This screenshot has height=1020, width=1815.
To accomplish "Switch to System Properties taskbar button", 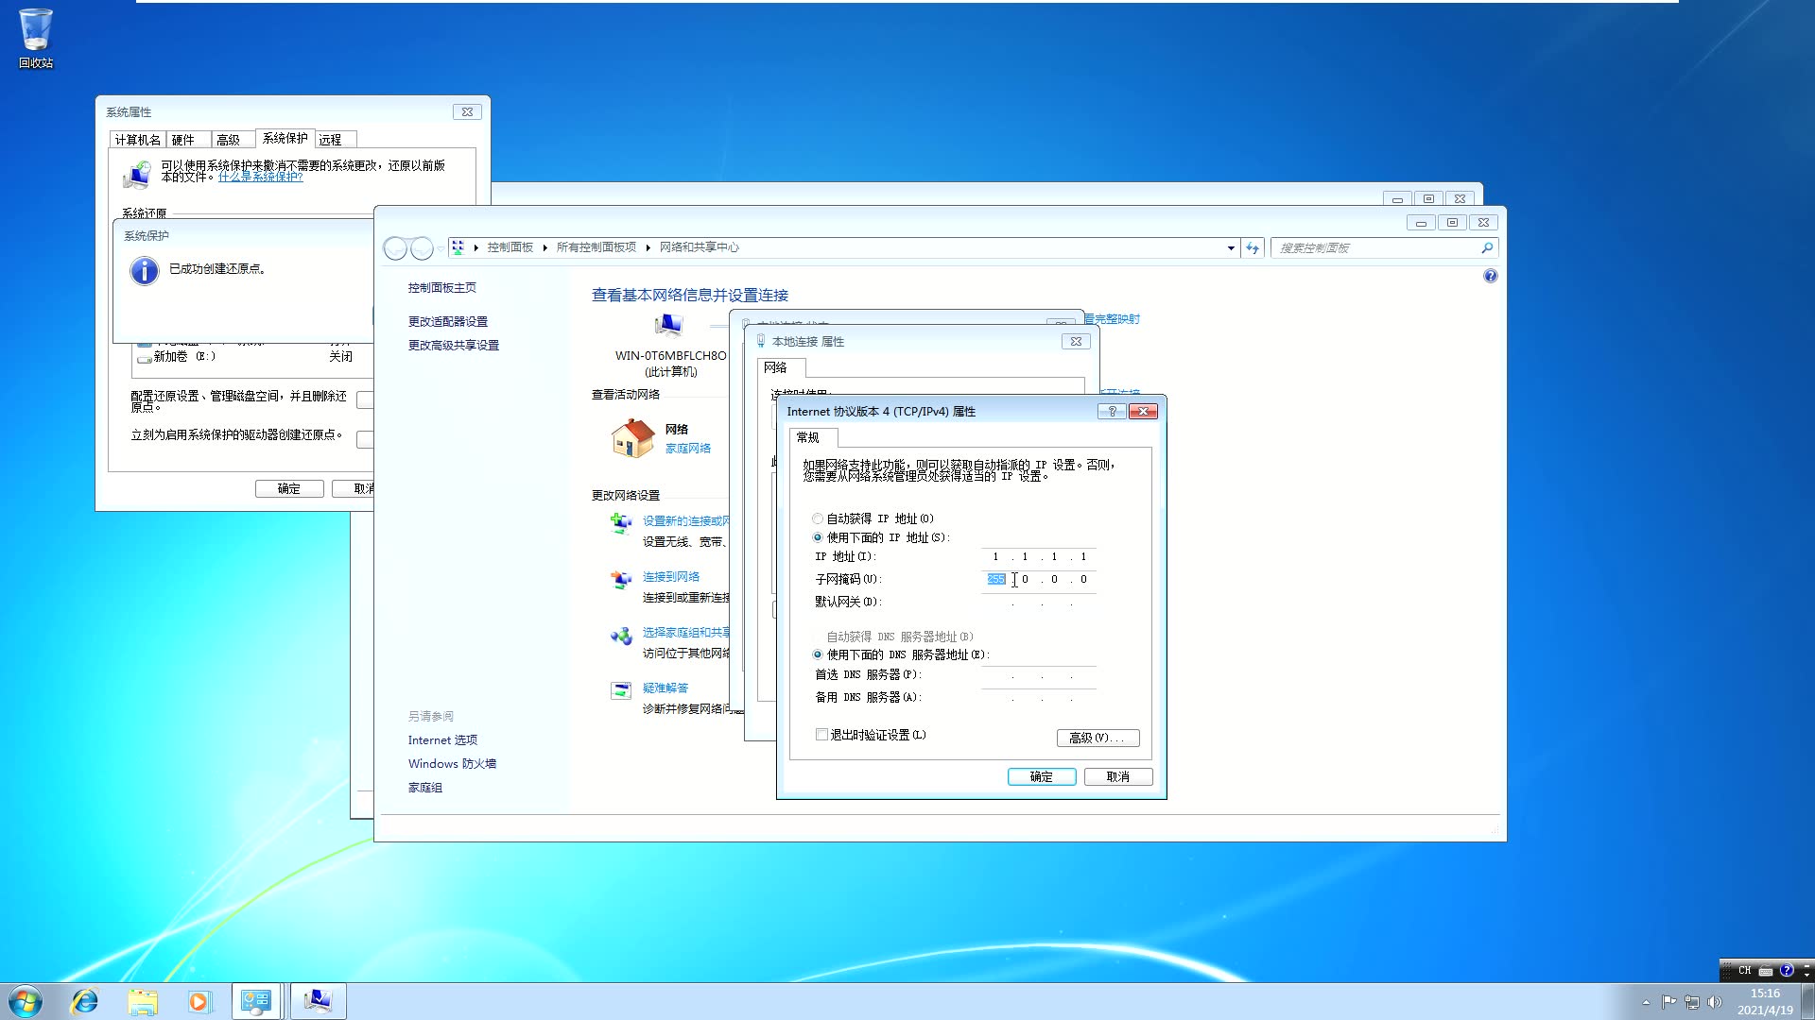I will 318,1001.
